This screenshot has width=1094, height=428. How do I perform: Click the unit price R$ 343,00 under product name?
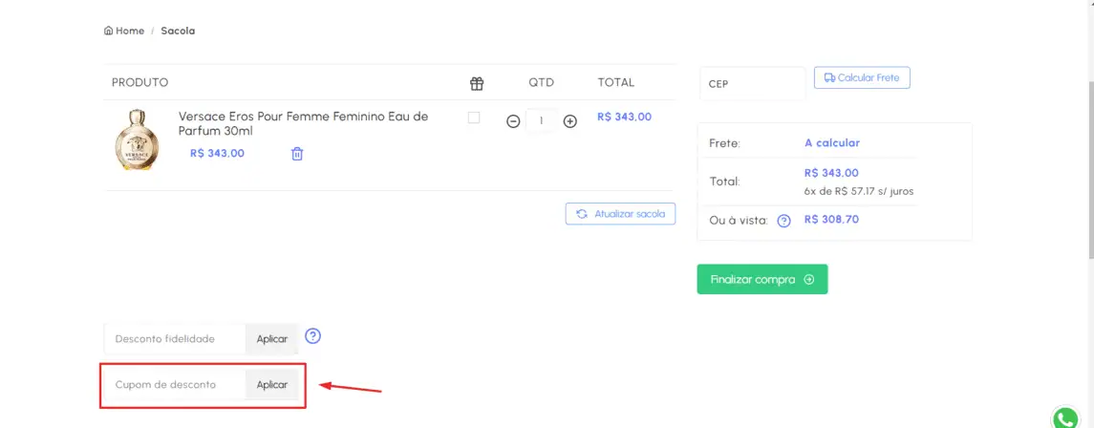217,154
